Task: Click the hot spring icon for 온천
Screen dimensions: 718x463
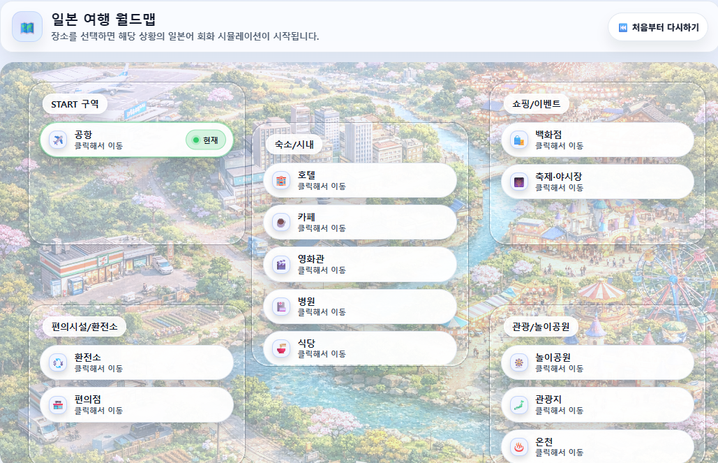Action: [x=518, y=446]
